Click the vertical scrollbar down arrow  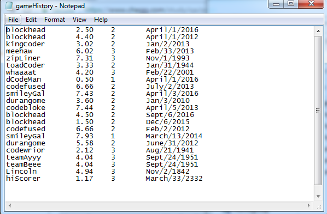pos(318,197)
